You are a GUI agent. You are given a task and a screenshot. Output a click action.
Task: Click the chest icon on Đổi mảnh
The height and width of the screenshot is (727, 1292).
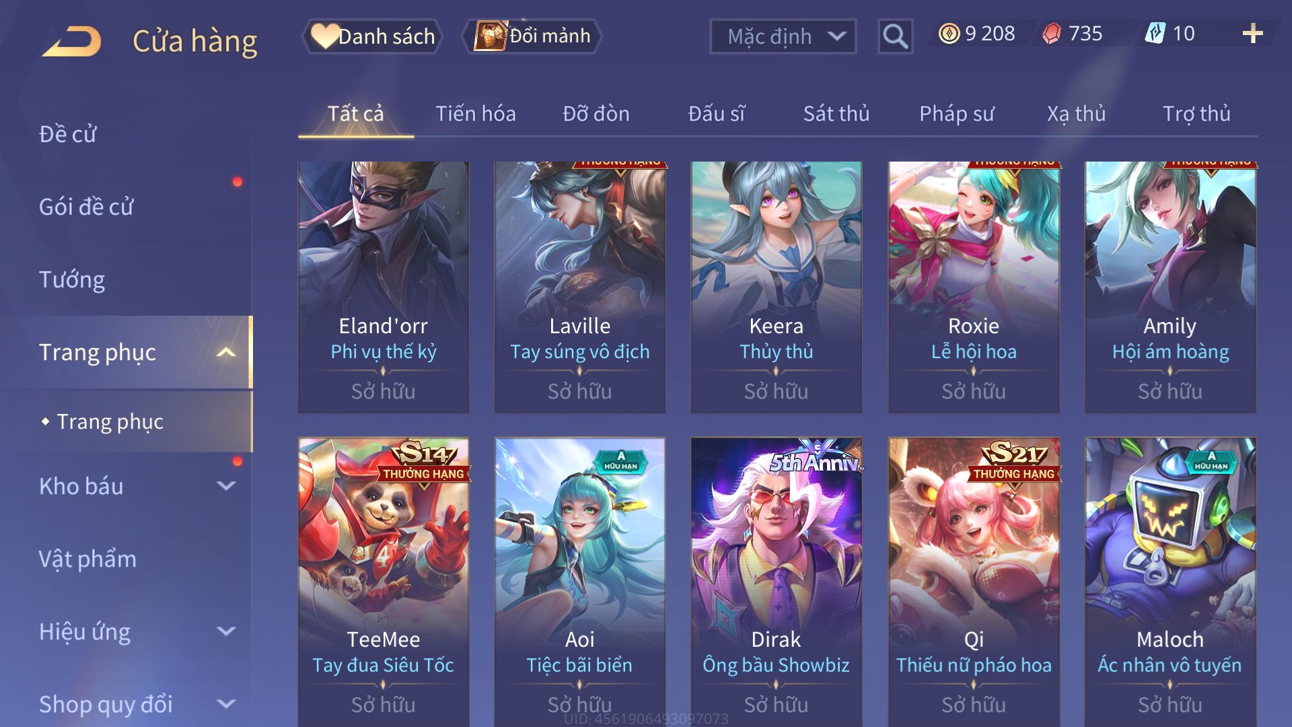(x=491, y=36)
